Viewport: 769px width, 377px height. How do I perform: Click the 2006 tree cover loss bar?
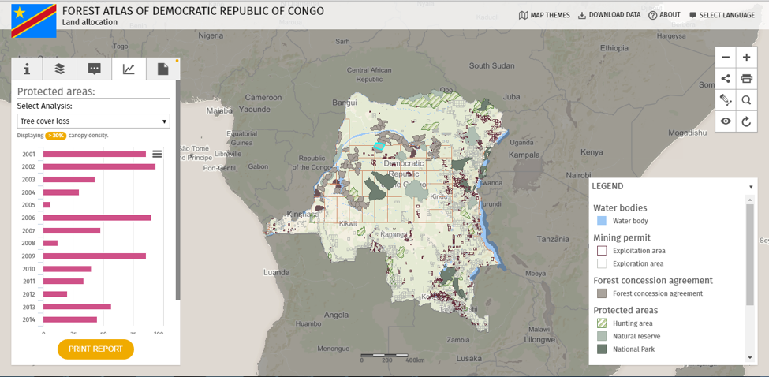tap(97, 218)
